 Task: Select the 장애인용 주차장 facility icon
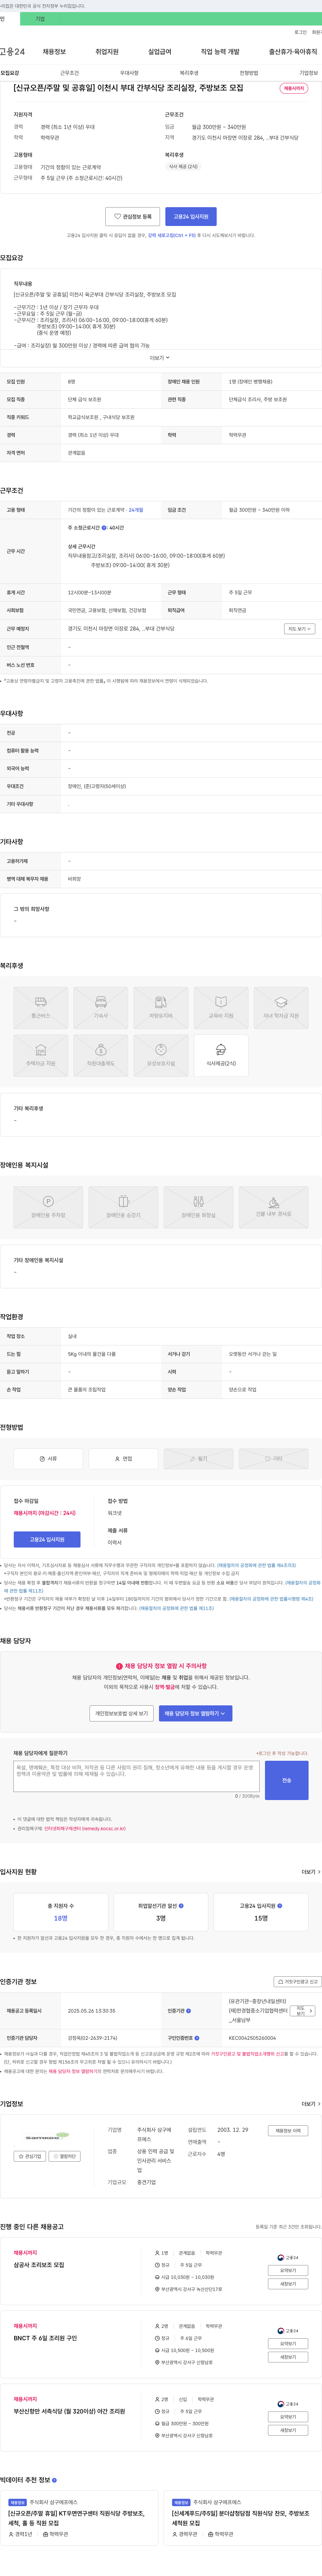click(x=48, y=1207)
